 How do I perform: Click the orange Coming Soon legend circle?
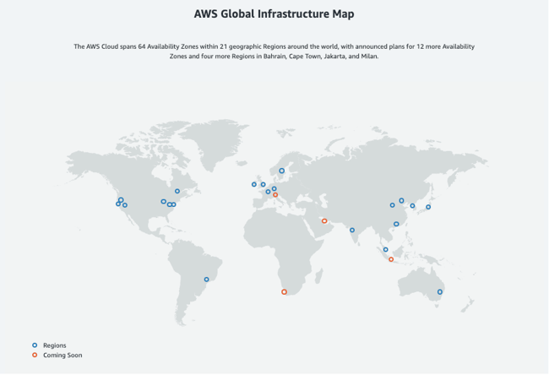tap(35, 356)
